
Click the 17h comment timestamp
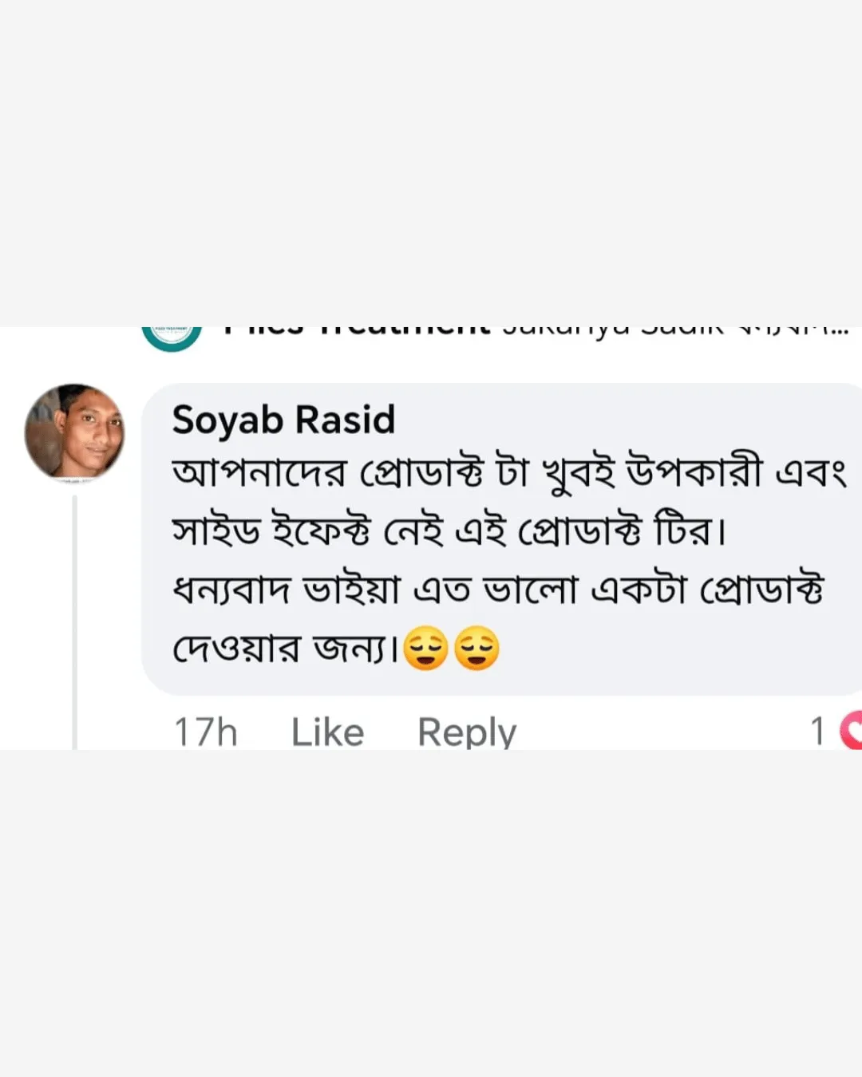[x=205, y=732]
